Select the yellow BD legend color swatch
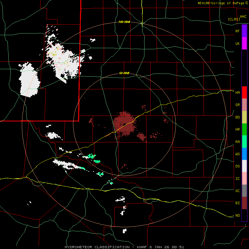 [x=244, y=117]
